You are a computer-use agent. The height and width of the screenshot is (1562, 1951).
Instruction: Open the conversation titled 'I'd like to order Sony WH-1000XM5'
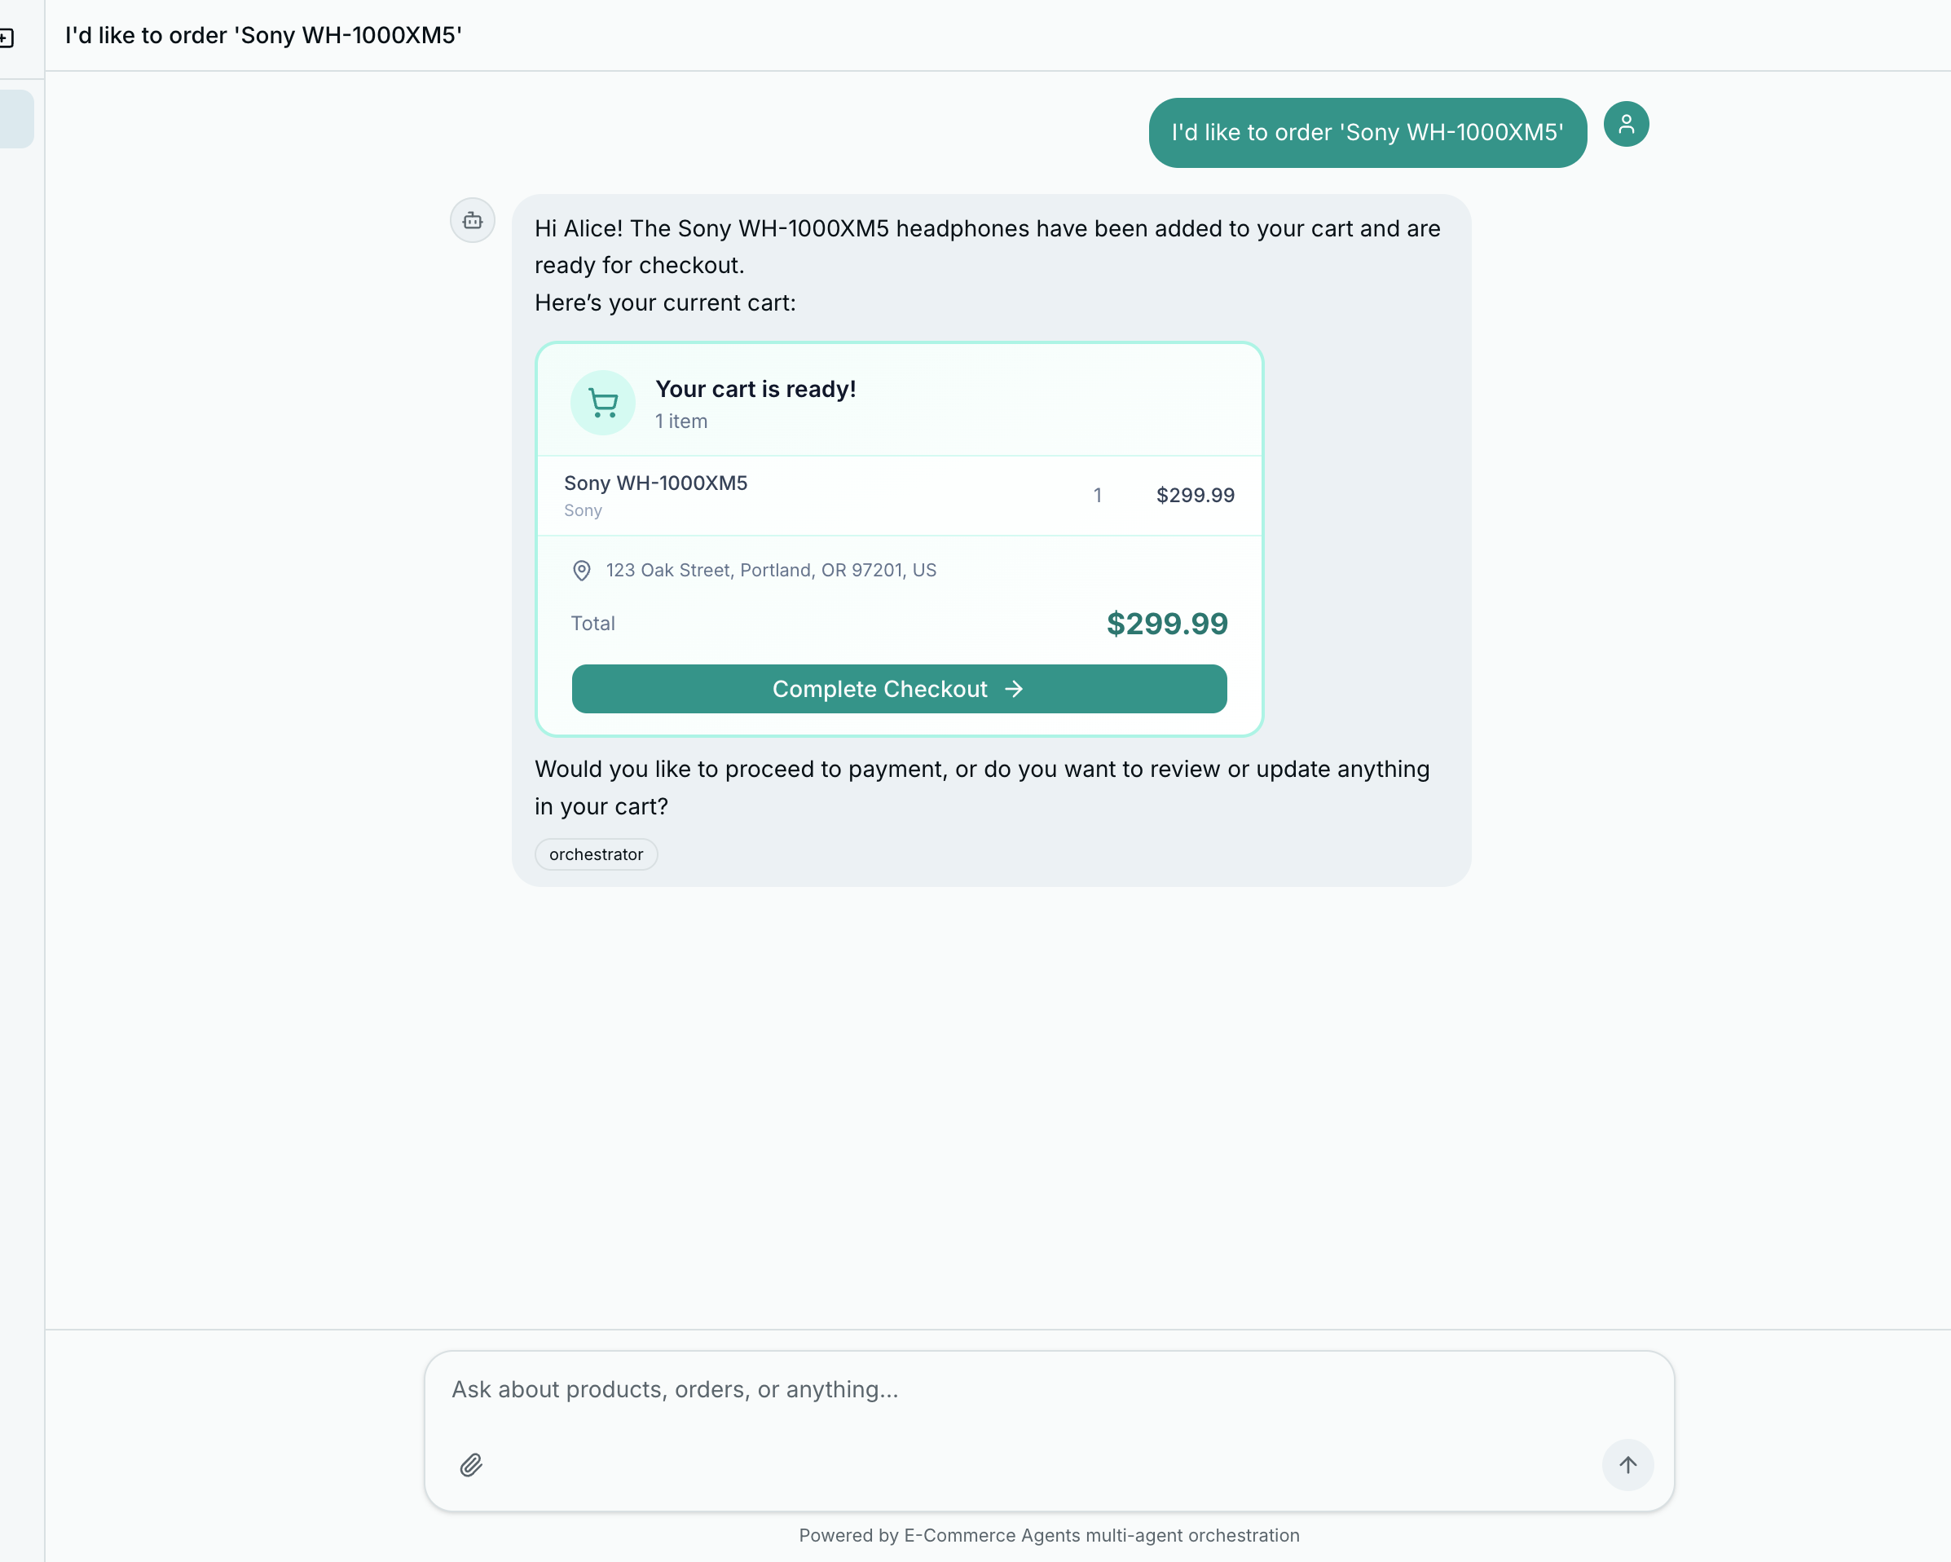tap(16, 117)
